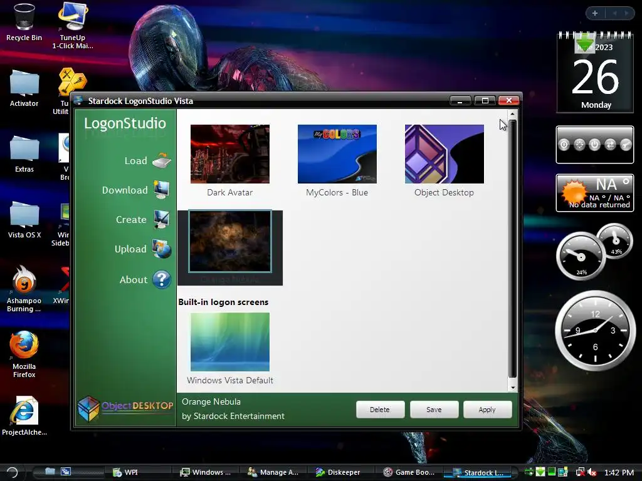Click the Start orb on taskbar
This screenshot has height=481, width=642.
[x=12, y=472]
